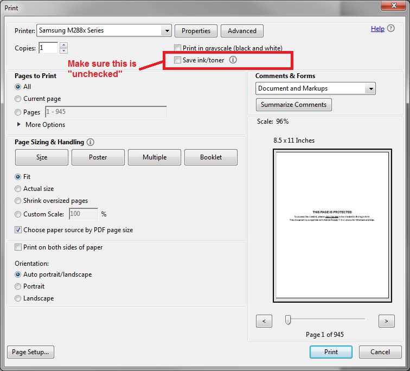
Task: Enable Print in grayscale checkbox
Action: tap(177, 48)
